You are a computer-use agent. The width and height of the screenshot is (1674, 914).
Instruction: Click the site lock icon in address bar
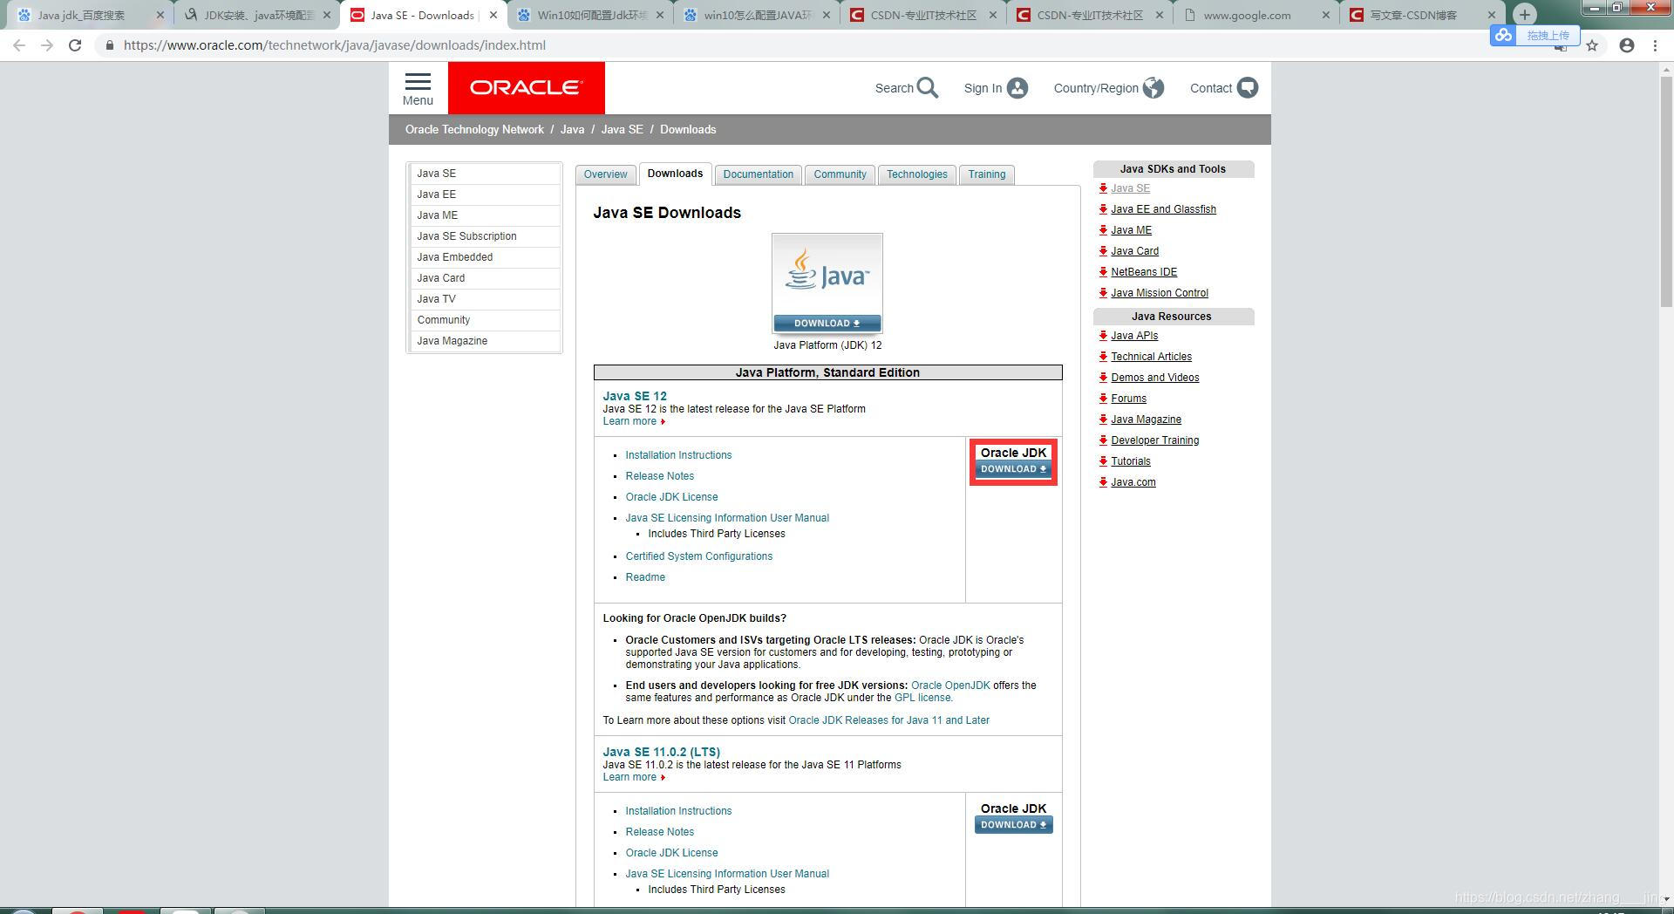[109, 45]
